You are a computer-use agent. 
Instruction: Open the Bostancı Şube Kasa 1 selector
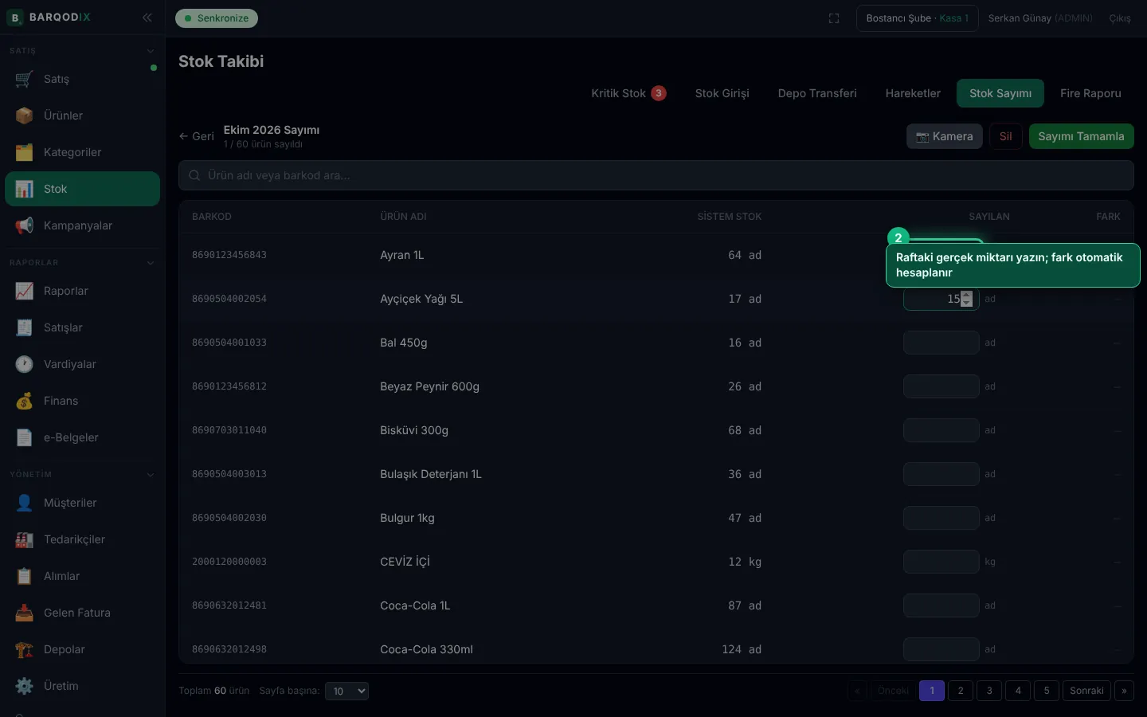click(x=918, y=18)
